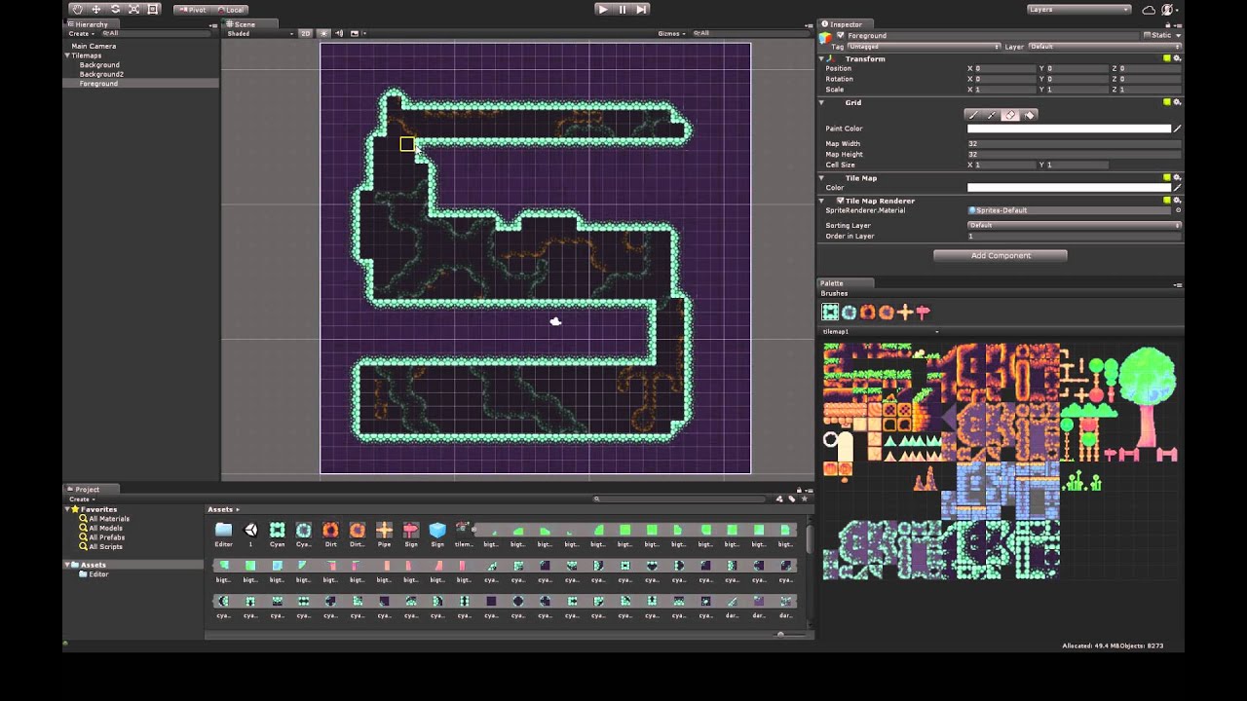1247x701 pixels.
Task: Click the Add Component button
Action: coord(1000,255)
